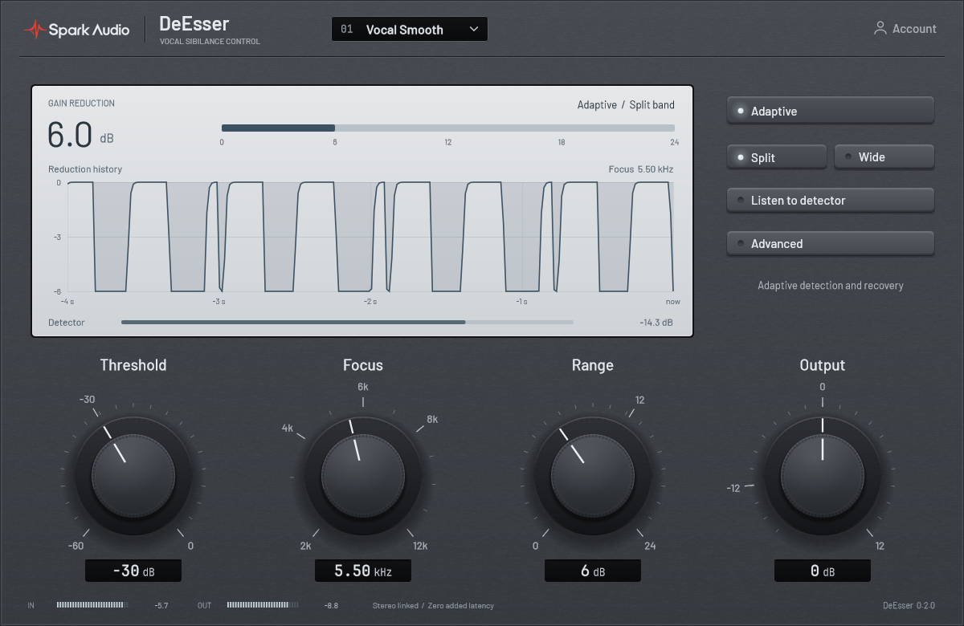Click the 6k mark on the Focus knob
This screenshot has height=626, width=964.
tap(363, 387)
